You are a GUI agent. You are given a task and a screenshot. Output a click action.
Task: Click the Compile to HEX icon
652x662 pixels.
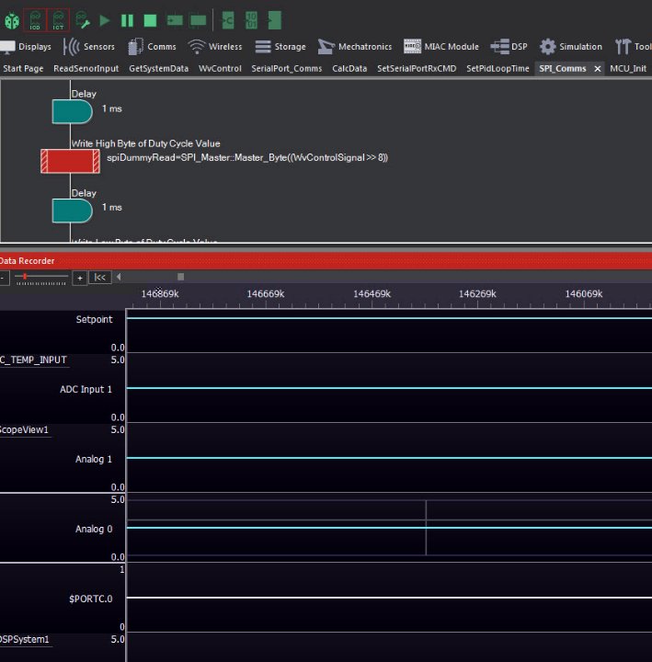[251, 20]
